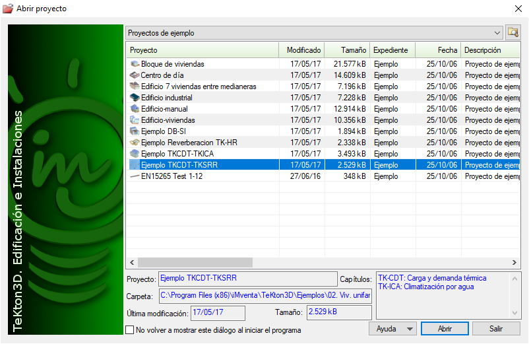Select 'Edificio industrial' project name

click(x=167, y=98)
